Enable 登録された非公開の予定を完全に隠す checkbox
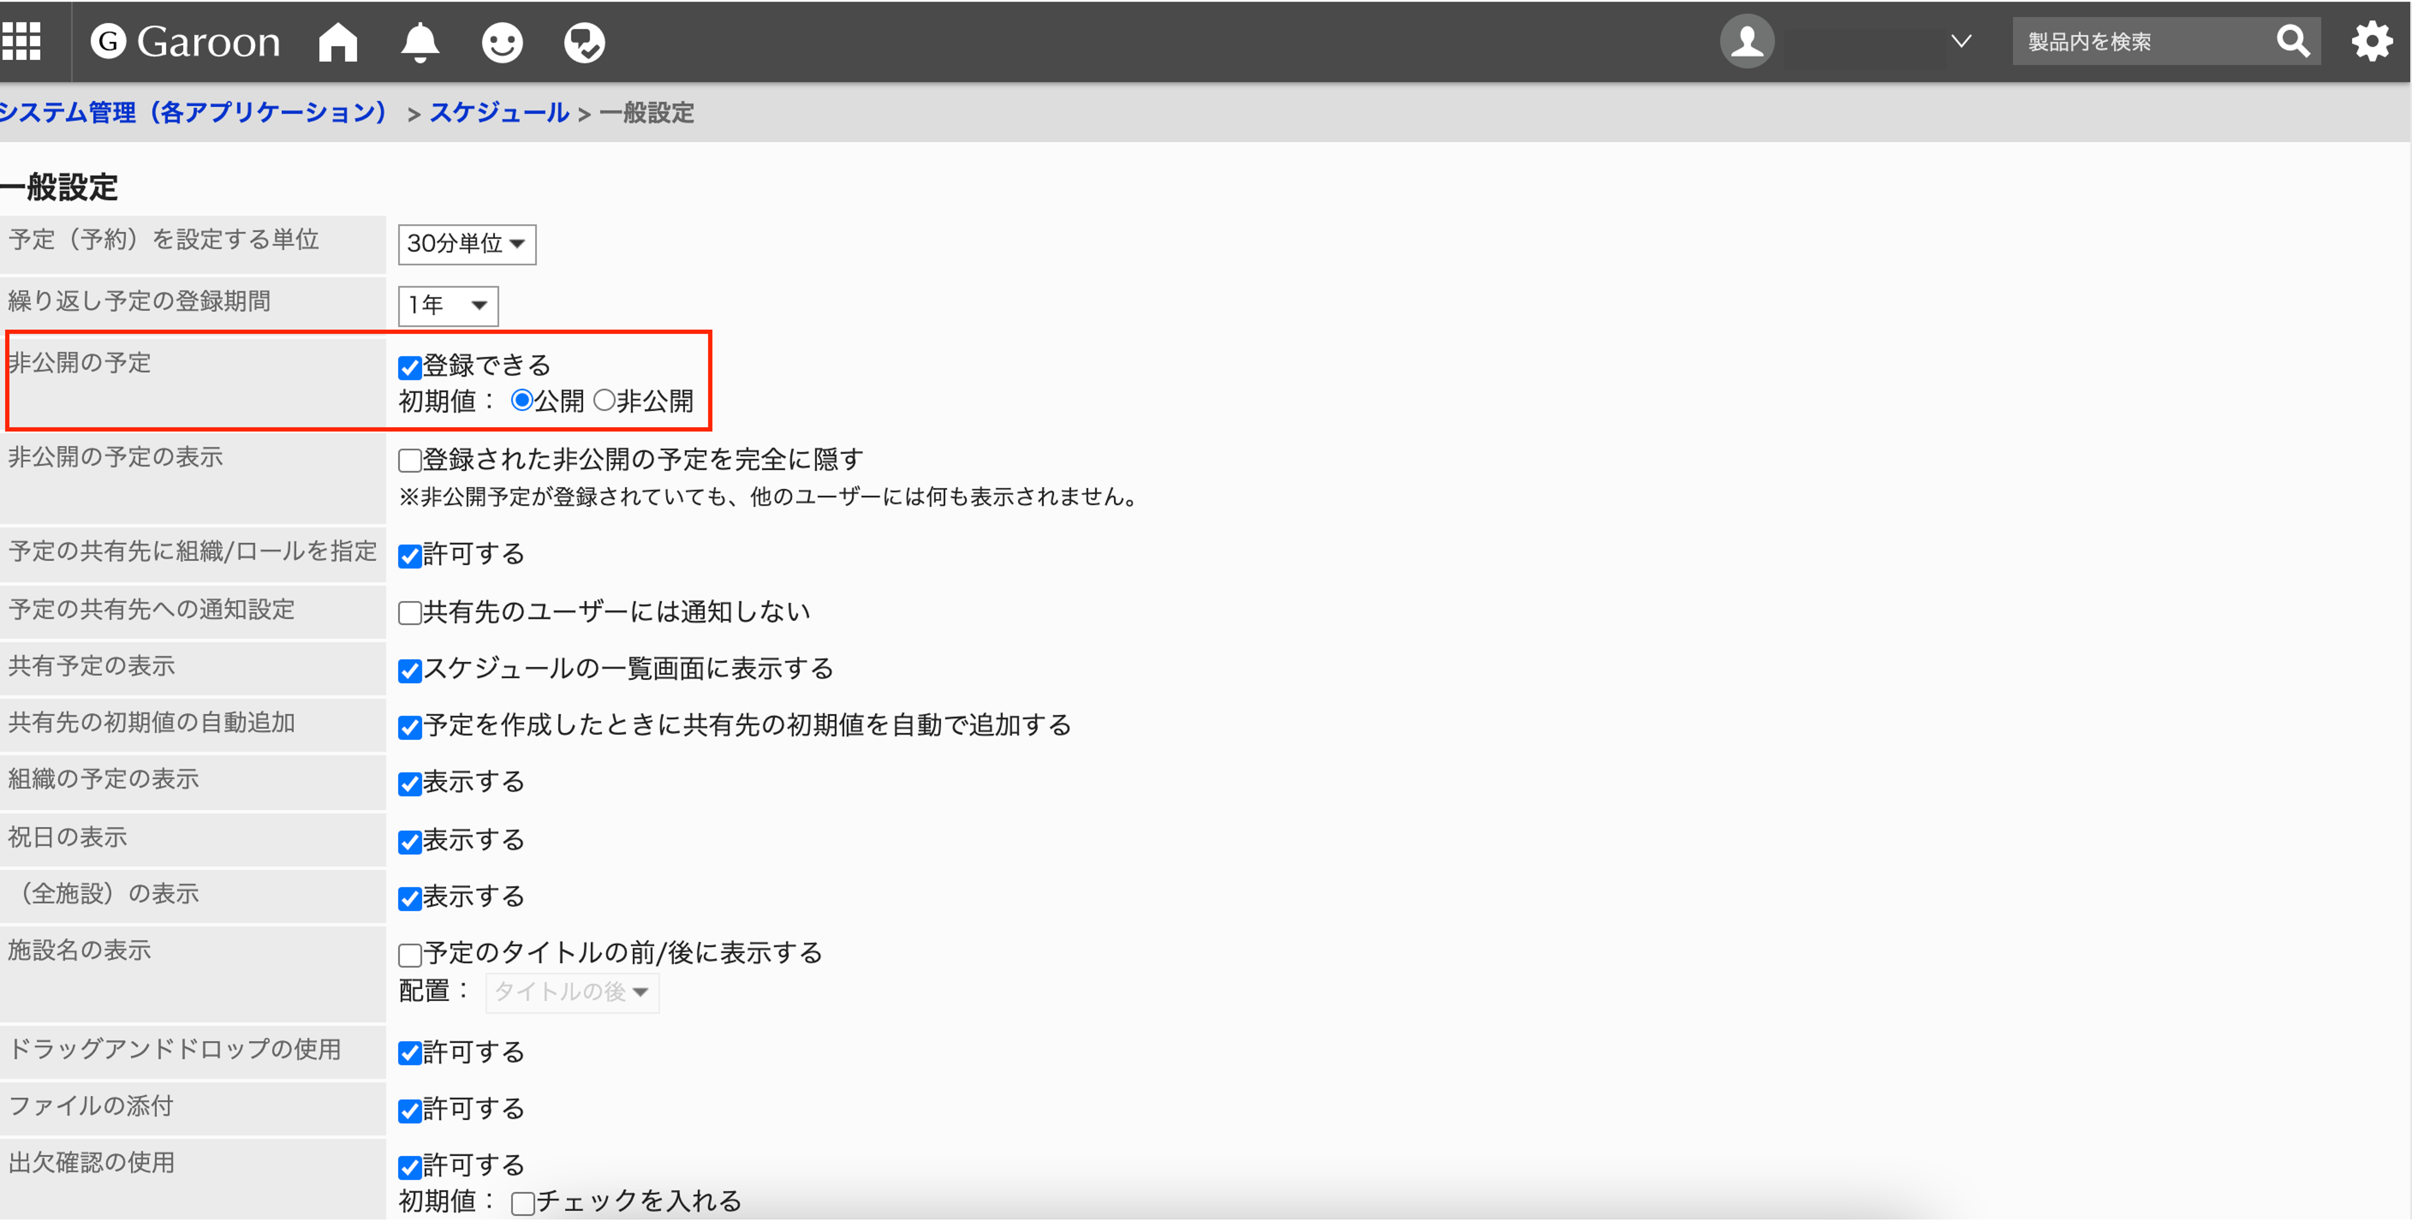Image resolution: width=2412 pixels, height=1221 pixels. (x=409, y=461)
